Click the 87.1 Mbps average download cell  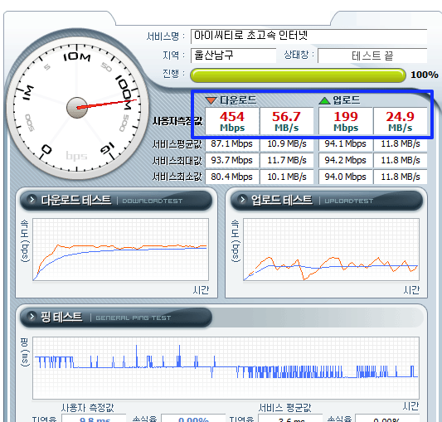(x=231, y=143)
